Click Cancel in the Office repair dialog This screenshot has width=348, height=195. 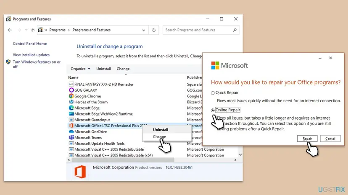click(x=330, y=139)
